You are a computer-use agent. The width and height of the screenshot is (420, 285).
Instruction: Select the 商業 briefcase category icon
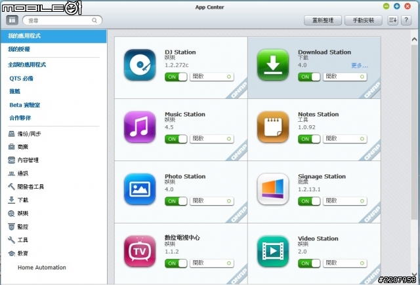coord(11,147)
